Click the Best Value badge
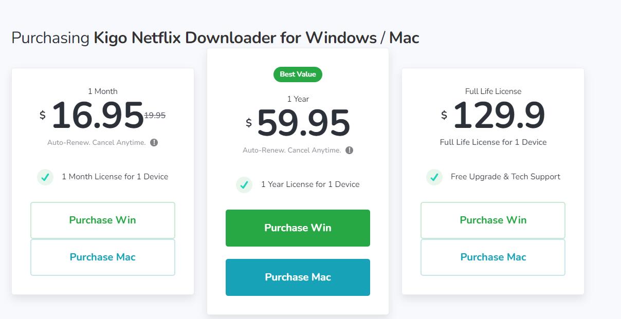This screenshot has width=621, height=319. (298, 74)
